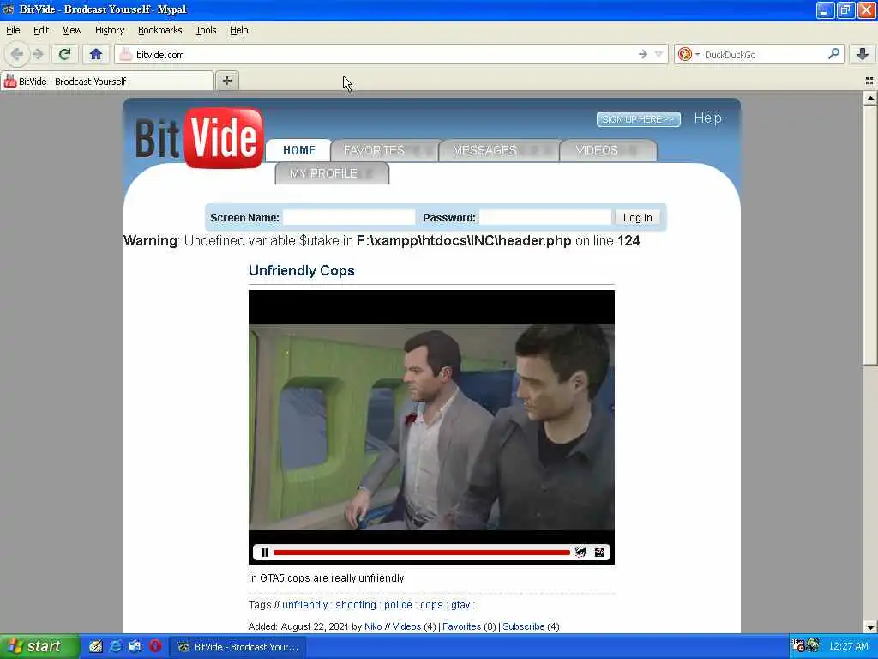Open a new tab with the plus button
The width and height of the screenshot is (878, 659).
point(226,81)
